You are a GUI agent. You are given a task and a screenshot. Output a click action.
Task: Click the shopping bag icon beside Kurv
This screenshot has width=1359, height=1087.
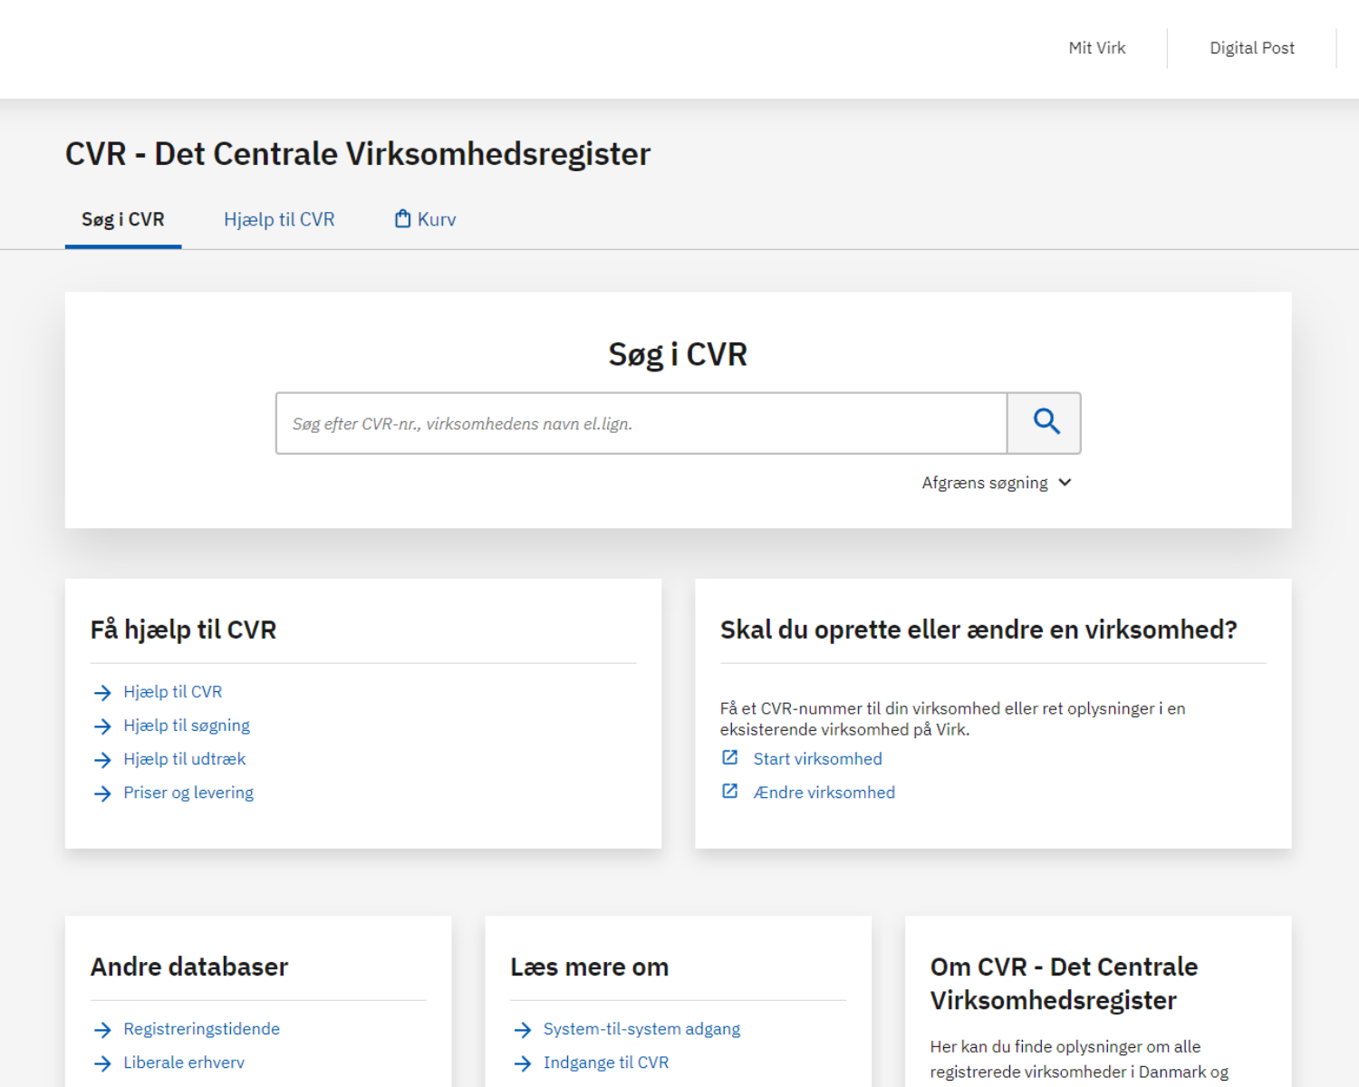tap(402, 219)
